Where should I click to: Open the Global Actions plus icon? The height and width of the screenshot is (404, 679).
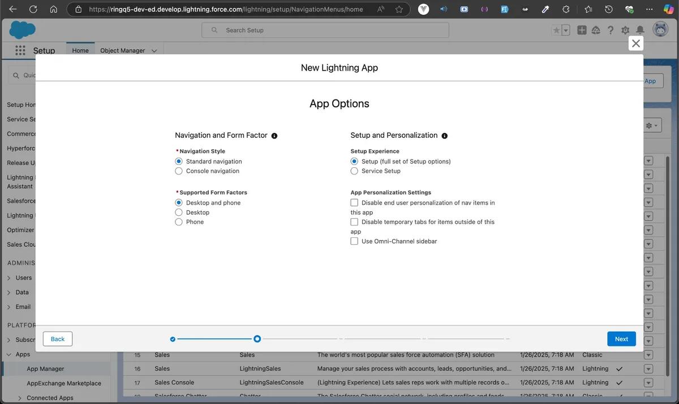[582, 30]
